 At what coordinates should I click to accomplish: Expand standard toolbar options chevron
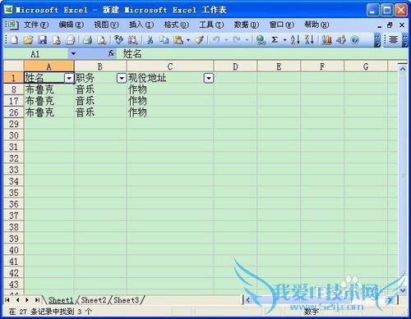[377, 40]
